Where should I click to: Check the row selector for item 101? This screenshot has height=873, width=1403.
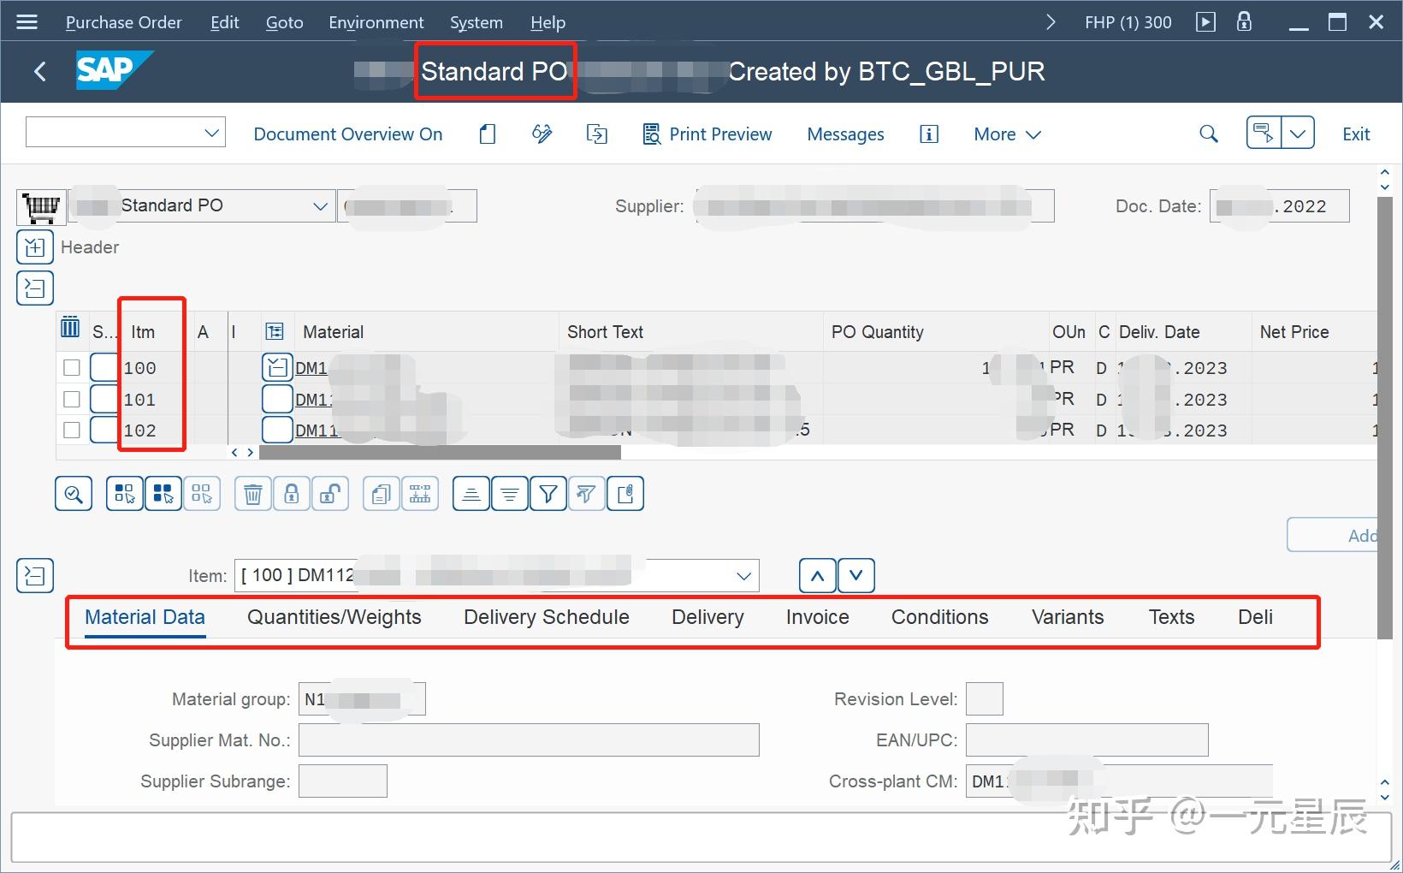71,398
